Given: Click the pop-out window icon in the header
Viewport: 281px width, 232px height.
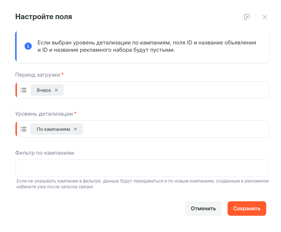Looking at the screenshot, I should [x=247, y=17].
